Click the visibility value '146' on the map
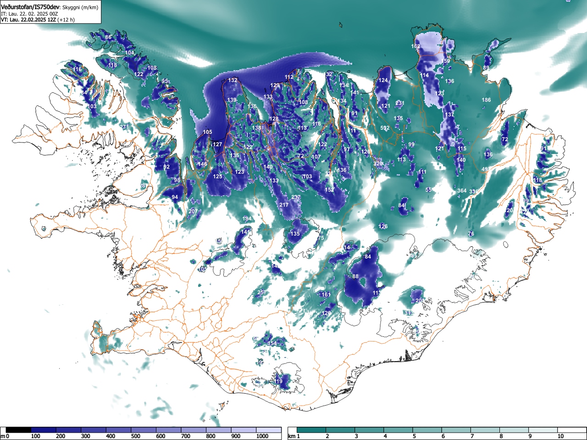Screen dimensions: 587x440 click(202, 164)
